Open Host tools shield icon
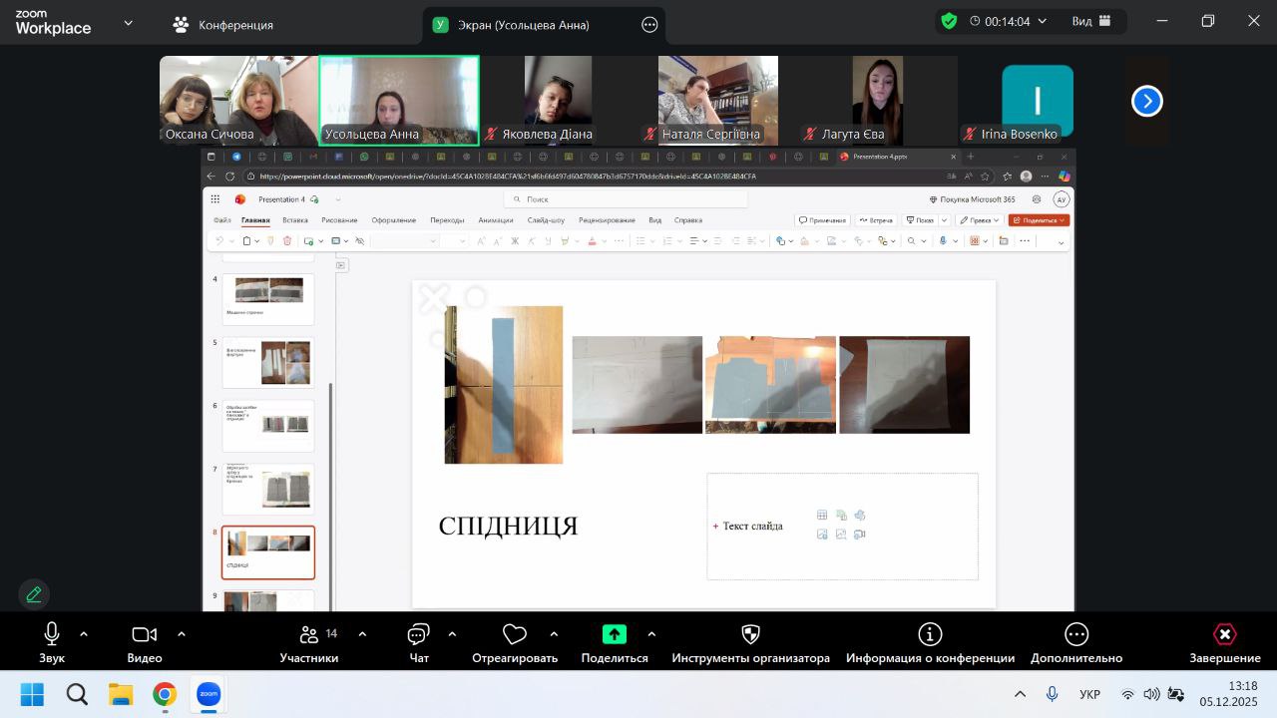The height and width of the screenshot is (718, 1277). tap(751, 634)
